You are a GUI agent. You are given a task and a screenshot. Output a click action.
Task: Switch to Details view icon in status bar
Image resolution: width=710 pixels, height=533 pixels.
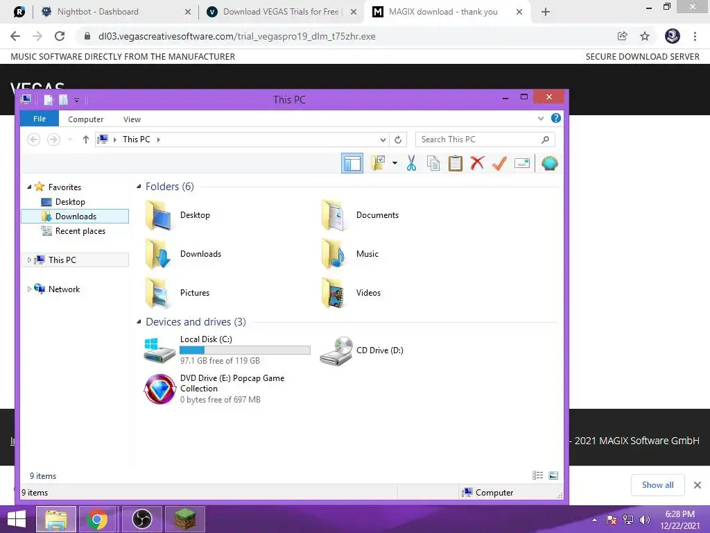pos(537,475)
